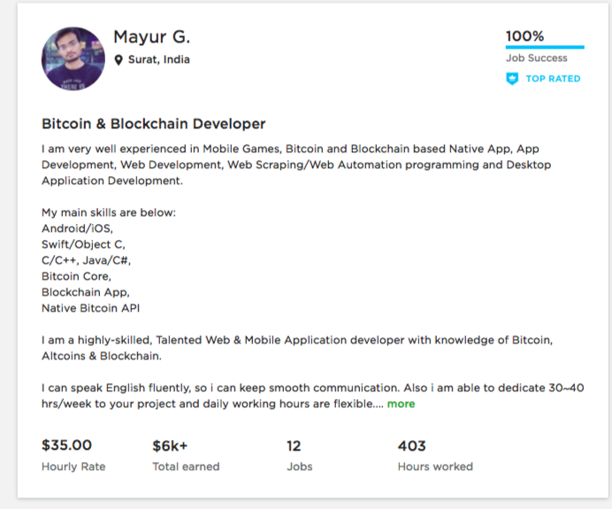This screenshot has height=509, width=612.
Task: Click the Hours worked label
Action: click(x=435, y=467)
